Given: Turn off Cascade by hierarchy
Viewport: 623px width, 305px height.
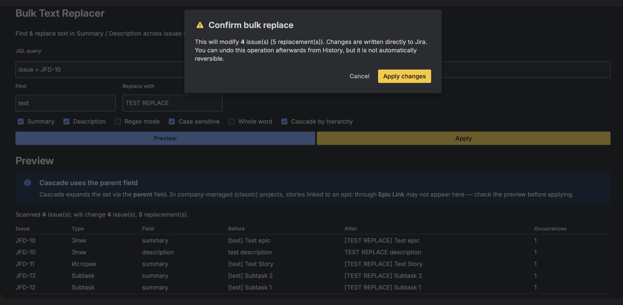Looking at the screenshot, I should pos(284,121).
